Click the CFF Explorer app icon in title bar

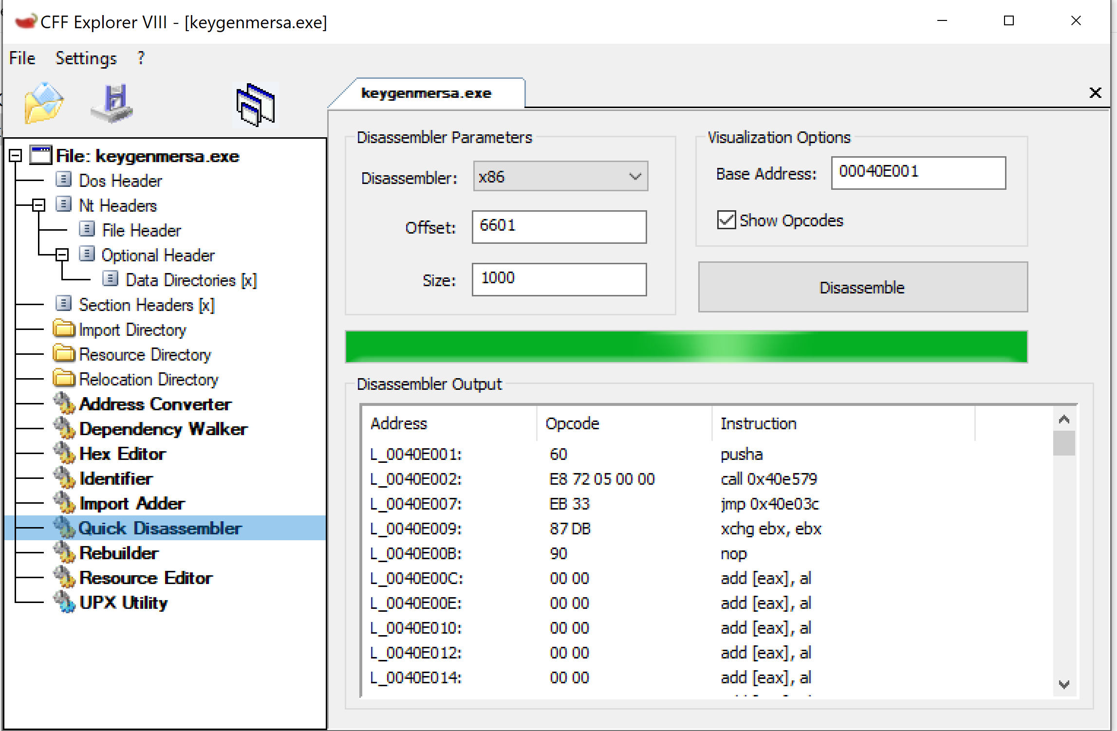coord(25,22)
